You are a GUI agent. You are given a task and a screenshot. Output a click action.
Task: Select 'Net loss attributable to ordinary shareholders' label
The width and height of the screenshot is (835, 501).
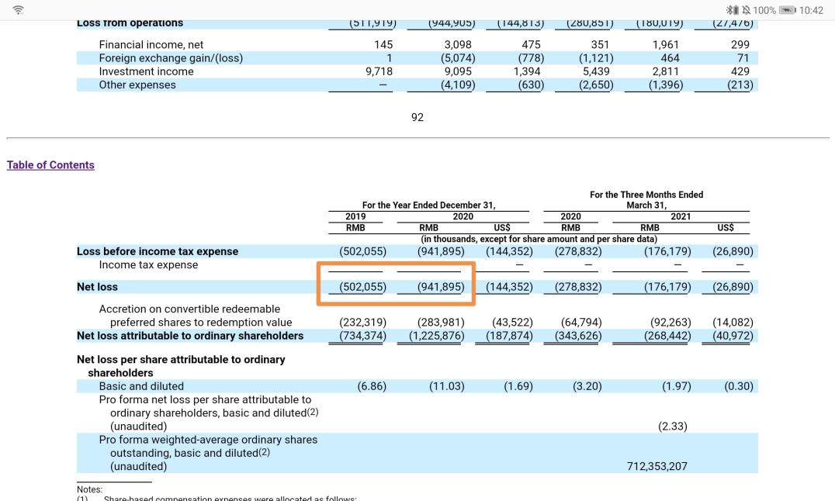tap(190, 336)
